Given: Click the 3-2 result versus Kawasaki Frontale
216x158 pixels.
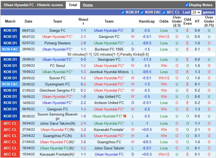Looking at the screenshot, I should point(83,130).
